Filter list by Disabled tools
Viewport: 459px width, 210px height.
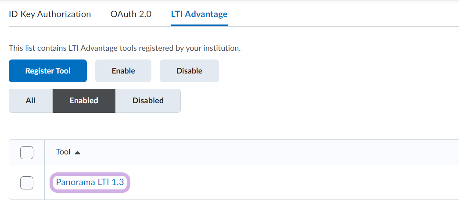pos(148,101)
